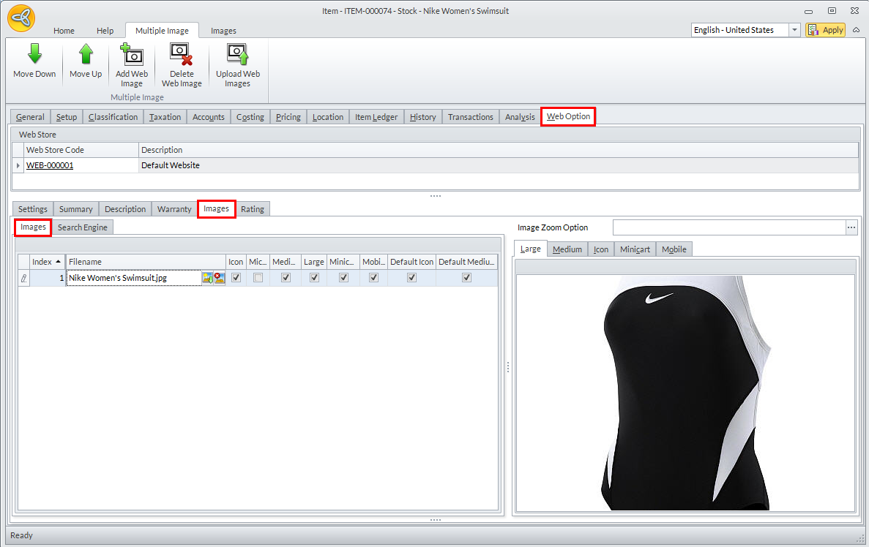Click Add Web Image in ribbon

pyautogui.click(x=132, y=55)
